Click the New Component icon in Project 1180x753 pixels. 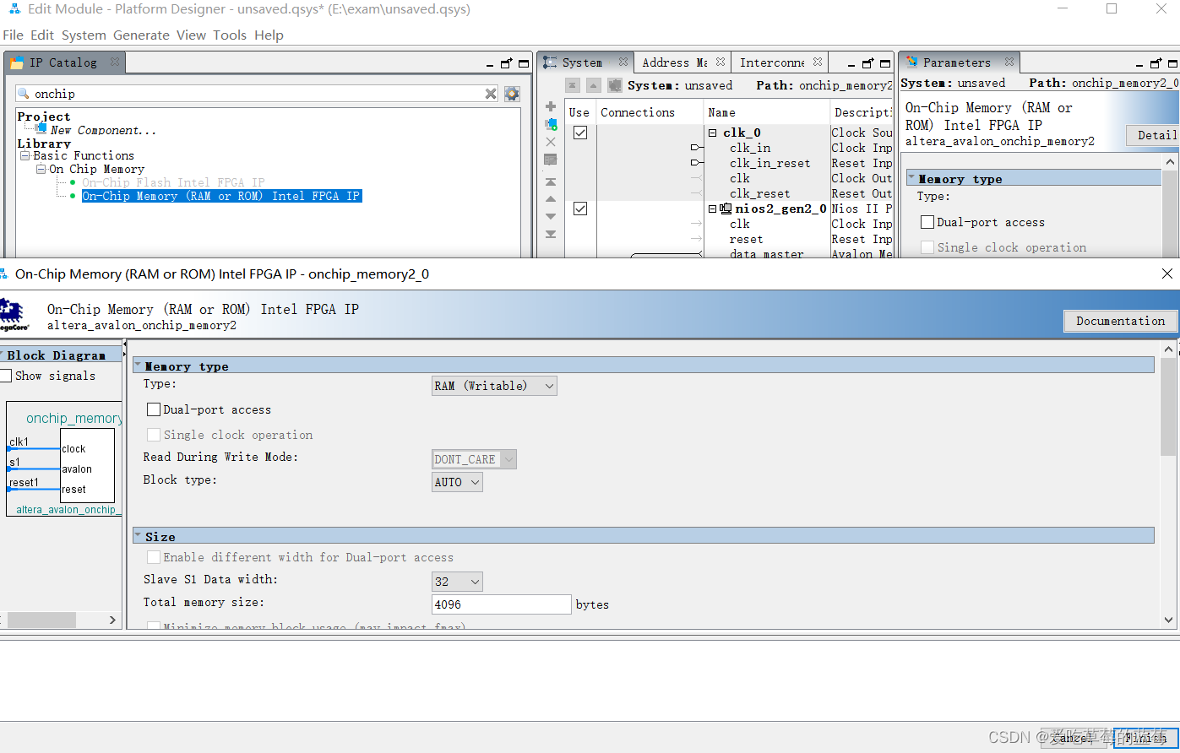tap(41, 128)
